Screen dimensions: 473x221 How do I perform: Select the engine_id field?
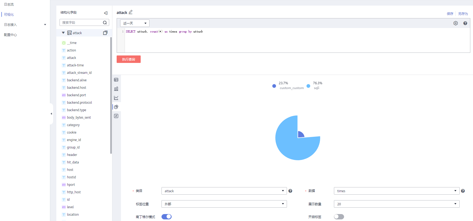[74, 140]
